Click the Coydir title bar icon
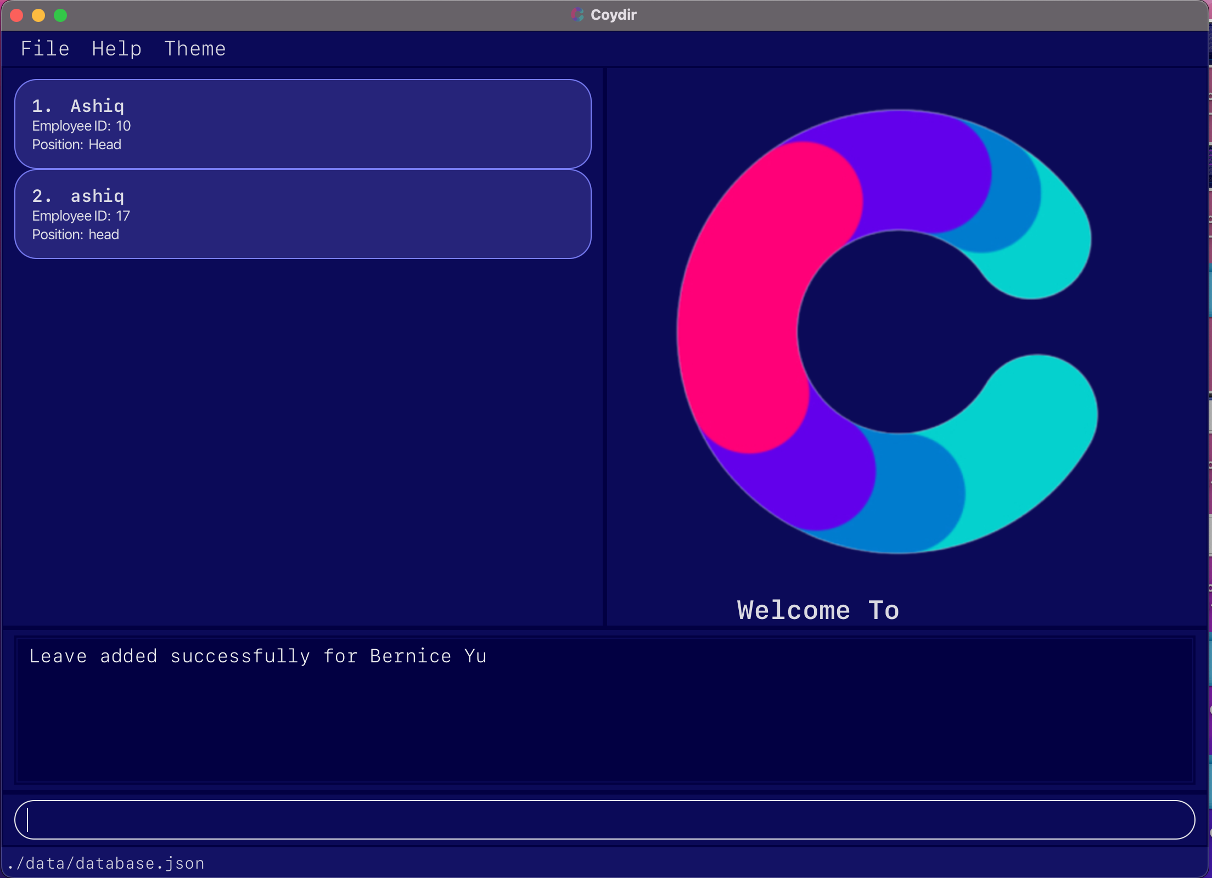This screenshot has height=878, width=1212. (x=577, y=15)
